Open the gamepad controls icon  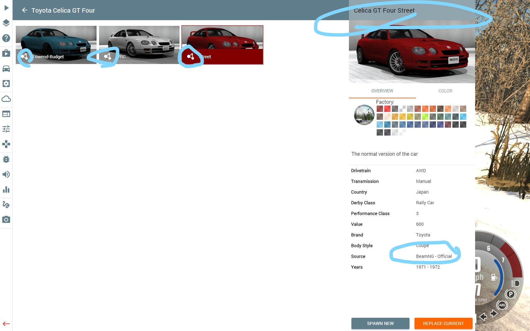click(6, 144)
